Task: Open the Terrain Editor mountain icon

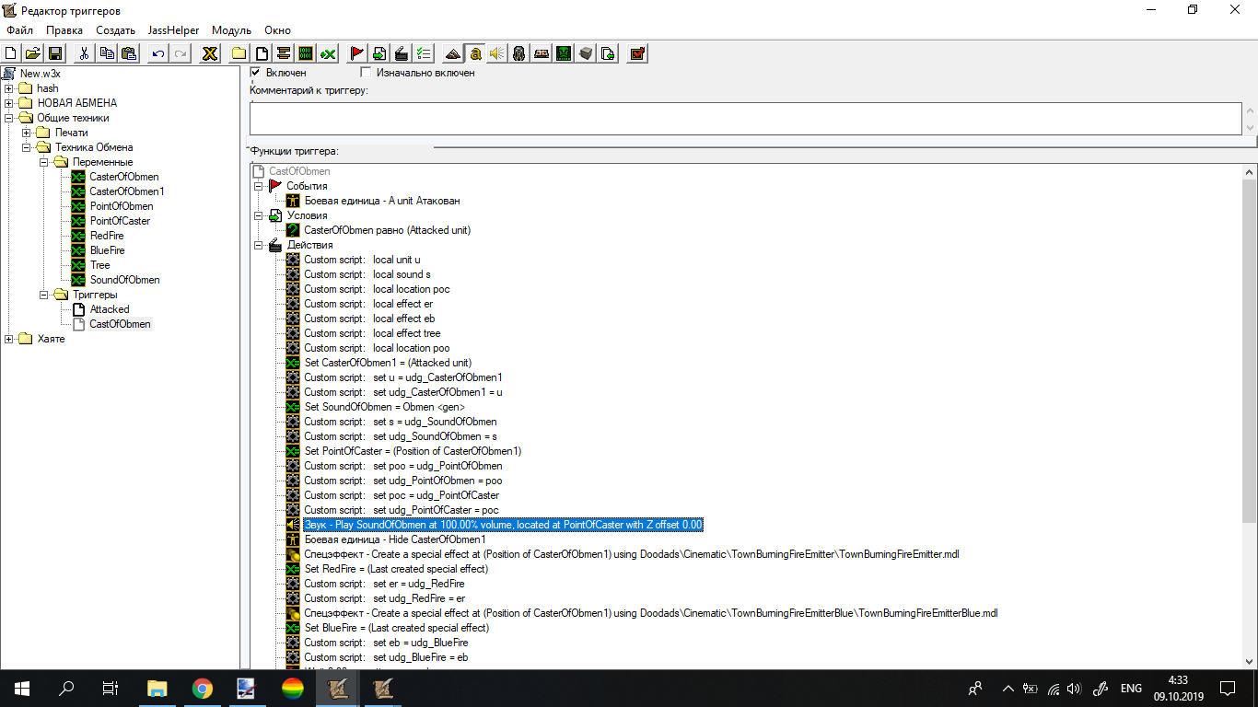Action: click(452, 53)
